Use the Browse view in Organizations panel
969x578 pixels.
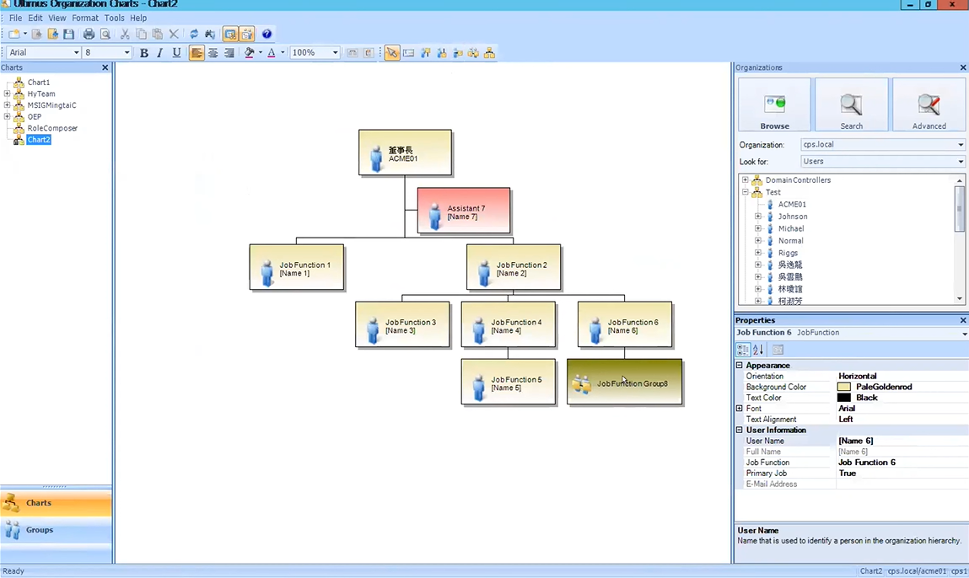[774, 104]
